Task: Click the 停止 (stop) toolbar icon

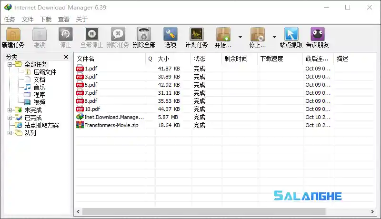Action: [66, 34]
